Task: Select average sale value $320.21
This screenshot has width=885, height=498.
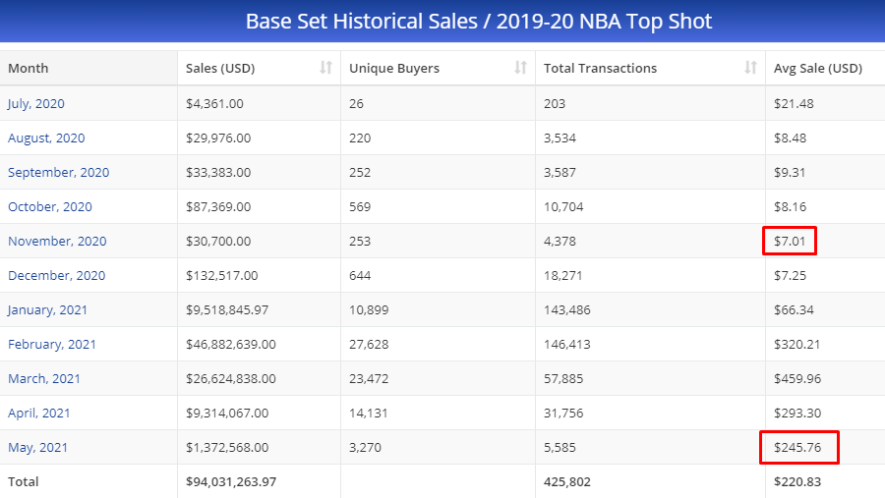Action: [796, 345]
